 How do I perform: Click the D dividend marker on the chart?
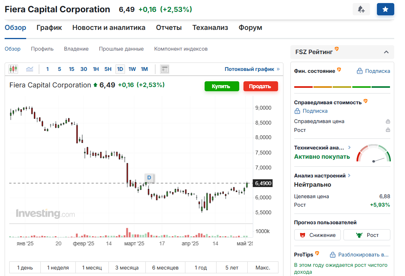pos(149,177)
